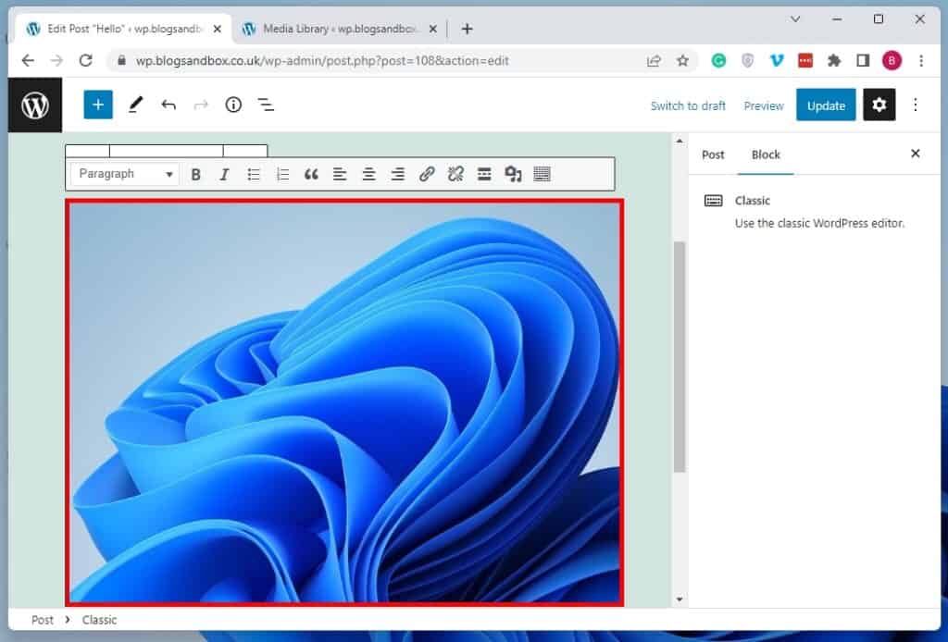Click Switch to draft link
948x642 pixels.
click(x=688, y=105)
